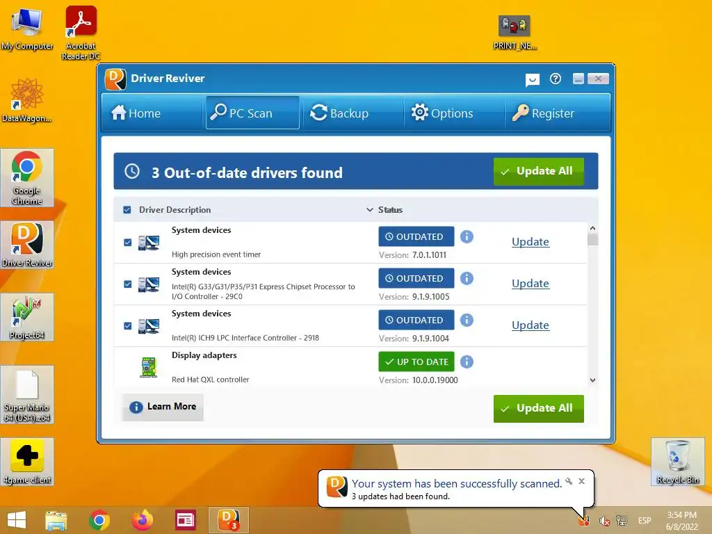Dismiss the scan notification balloon
Screen dimensions: 712x534
pos(582,481)
